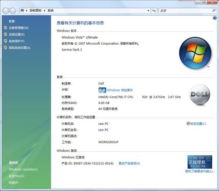Screen dimensions: 219x191
Task: Expand the breadcrumb arrow before 控制面板
Action: click(27, 11)
